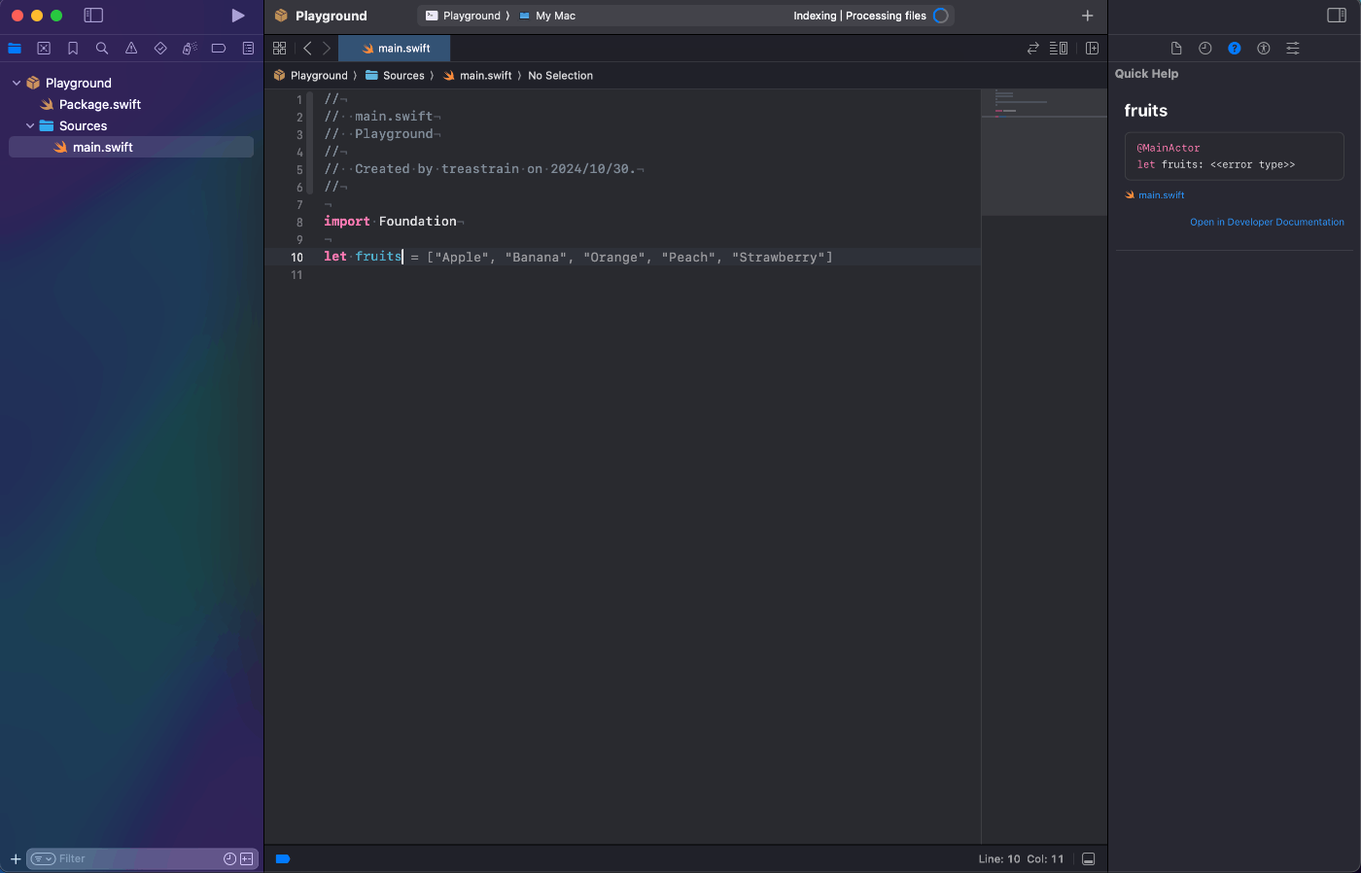Show the Accessibility inspector
This screenshot has width=1361, height=873.
[x=1264, y=48]
